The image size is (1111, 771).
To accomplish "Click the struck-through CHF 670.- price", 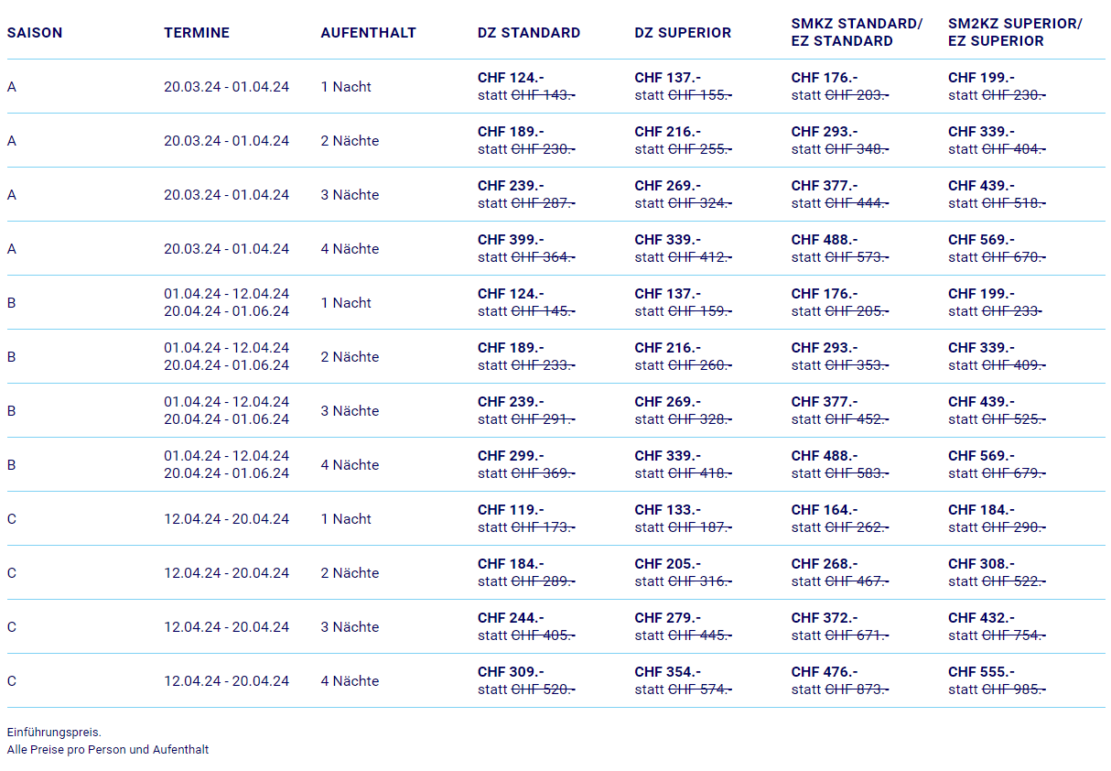I will point(1013,257).
